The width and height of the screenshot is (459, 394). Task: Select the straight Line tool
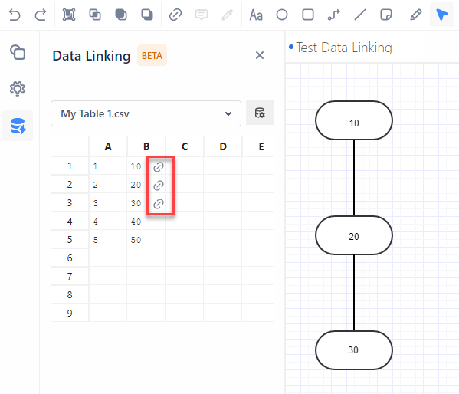pos(360,15)
